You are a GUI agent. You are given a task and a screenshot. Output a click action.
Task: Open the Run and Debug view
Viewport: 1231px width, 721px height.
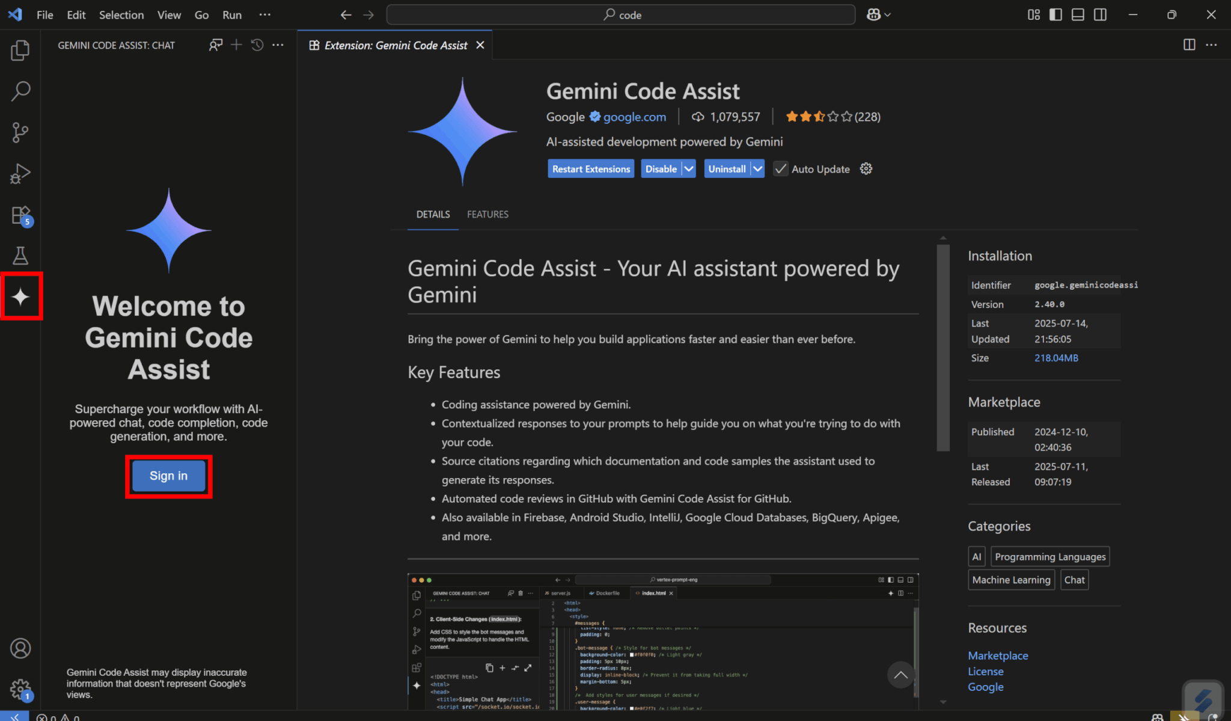20,174
